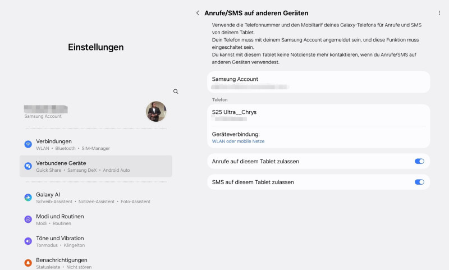This screenshot has width=449, height=270.
Task: Click the SMS auf diesem Tablet zulassen text
Action: (x=253, y=182)
